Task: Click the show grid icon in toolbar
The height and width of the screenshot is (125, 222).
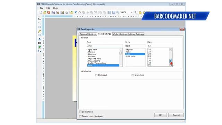Action: click(x=110, y=12)
